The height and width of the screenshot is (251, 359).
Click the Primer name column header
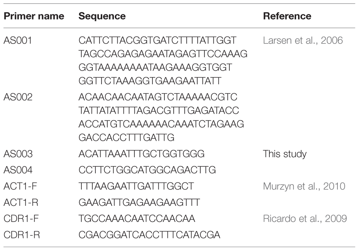point(34,16)
